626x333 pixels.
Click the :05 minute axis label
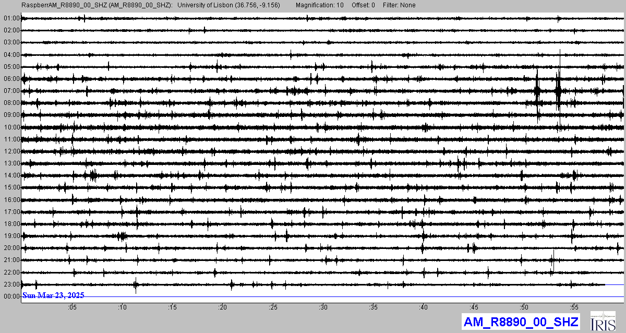(x=72, y=307)
